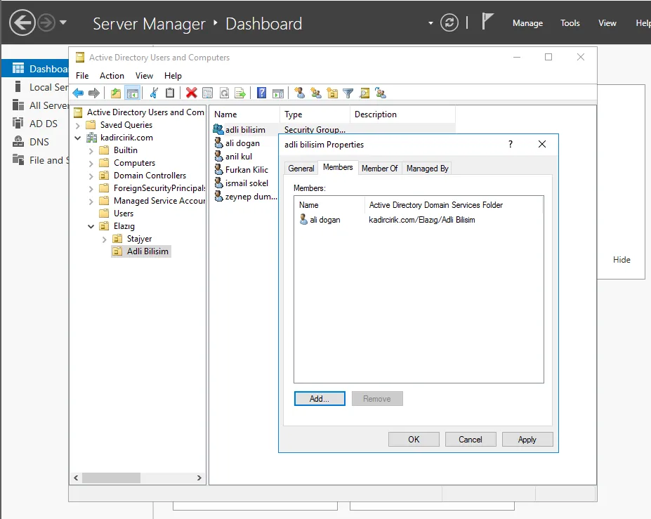Click the Paste clipboard icon

pos(170,93)
